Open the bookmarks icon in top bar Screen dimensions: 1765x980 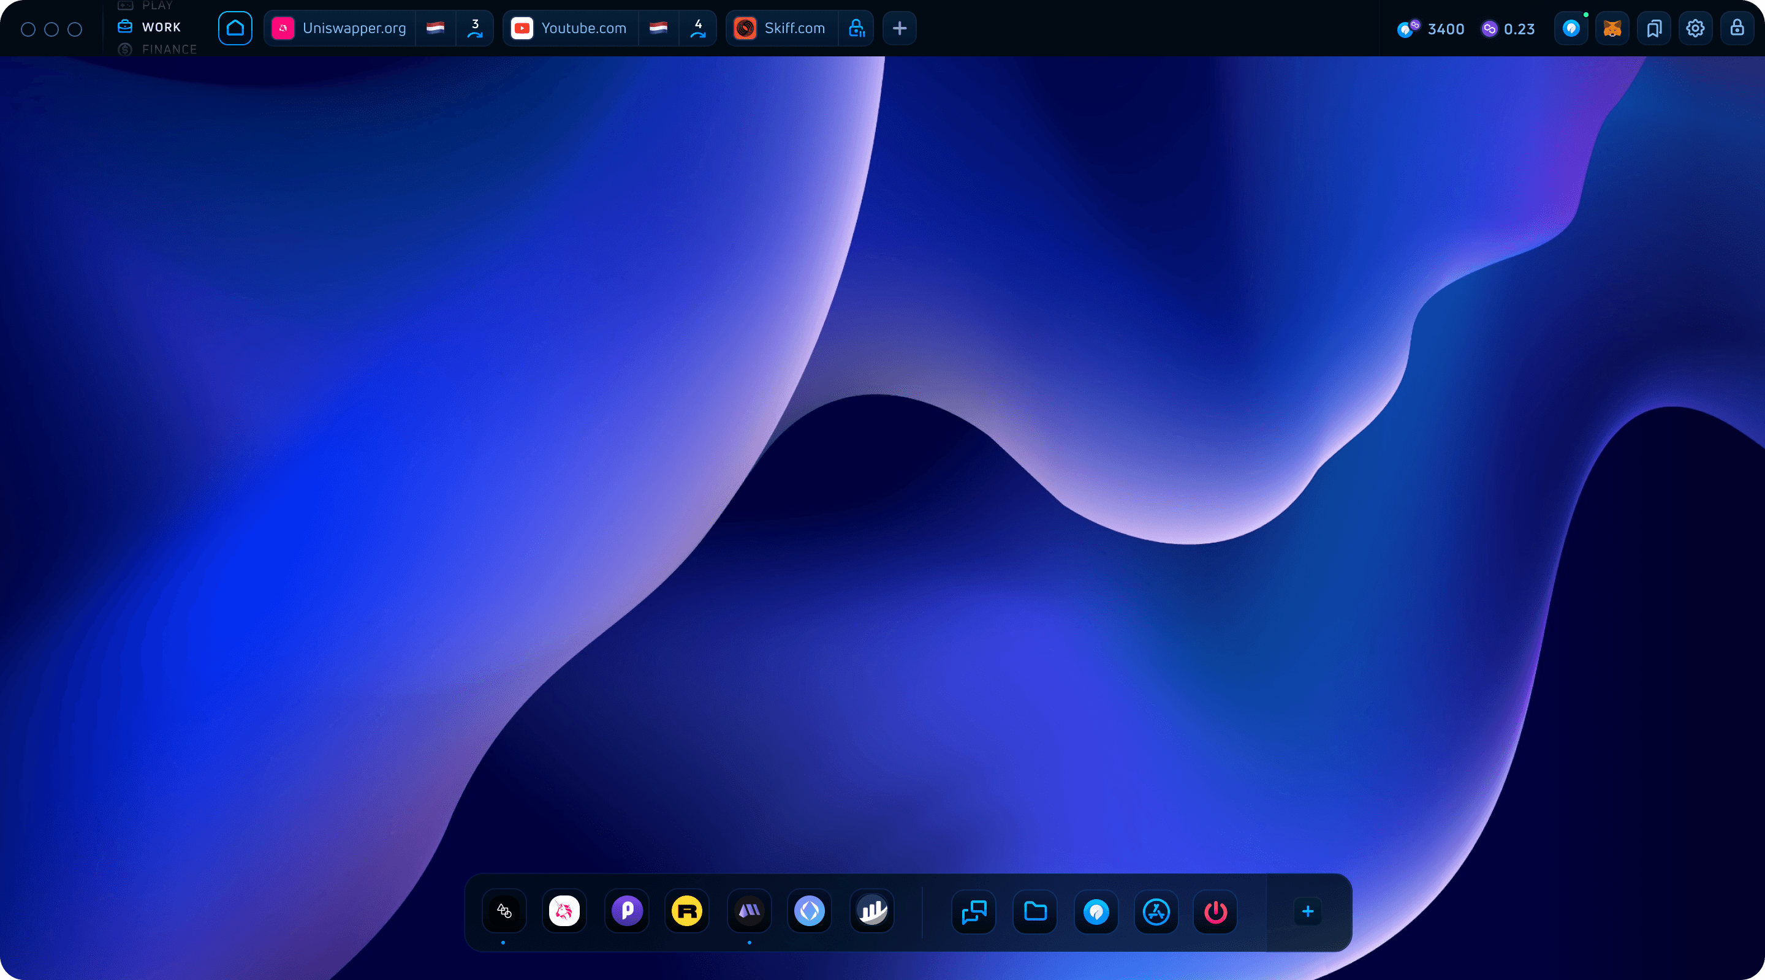pos(1654,29)
